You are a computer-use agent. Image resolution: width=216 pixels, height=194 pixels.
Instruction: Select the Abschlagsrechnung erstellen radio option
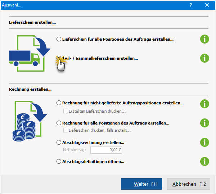tap(59, 143)
